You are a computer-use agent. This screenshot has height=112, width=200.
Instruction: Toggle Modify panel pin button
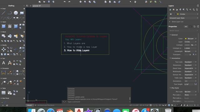pos(24,45)
